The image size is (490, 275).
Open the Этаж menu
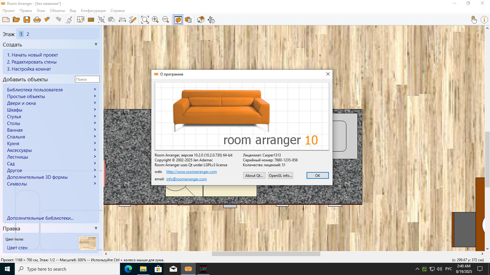[x=41, y=11]
